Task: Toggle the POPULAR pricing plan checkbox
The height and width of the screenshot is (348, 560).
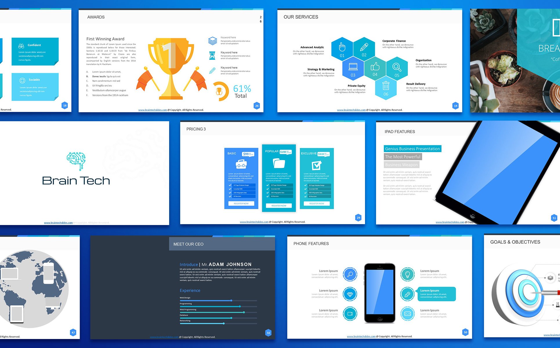Action: pos(267,185)
